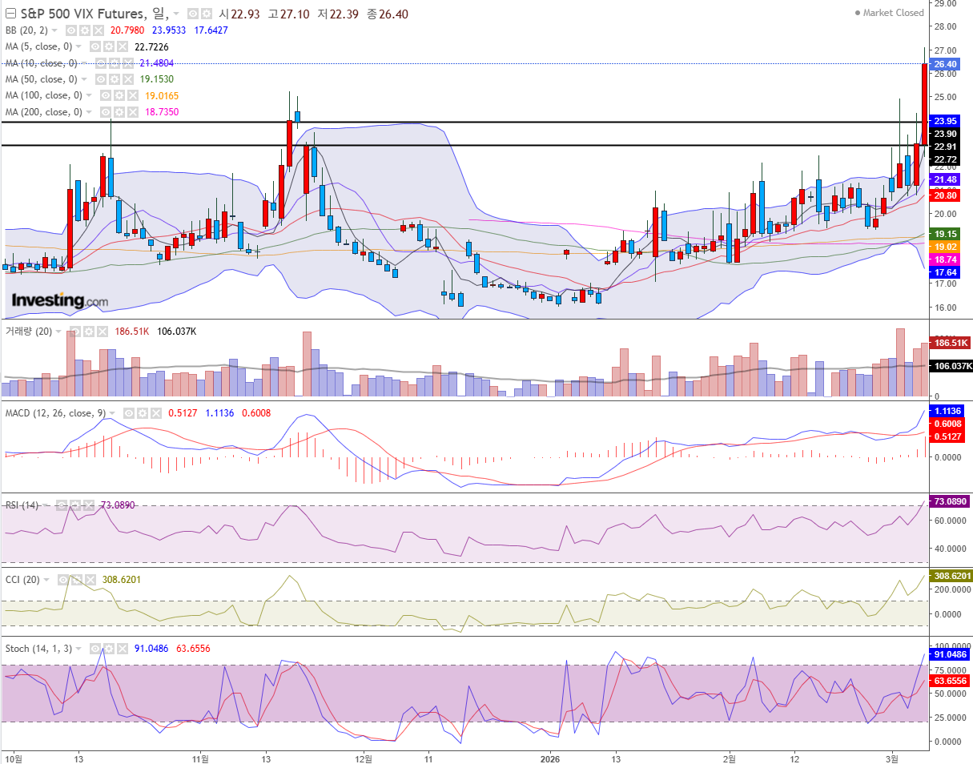Open the 거래량 (20) volume dropdown arrow

(58, 332)
